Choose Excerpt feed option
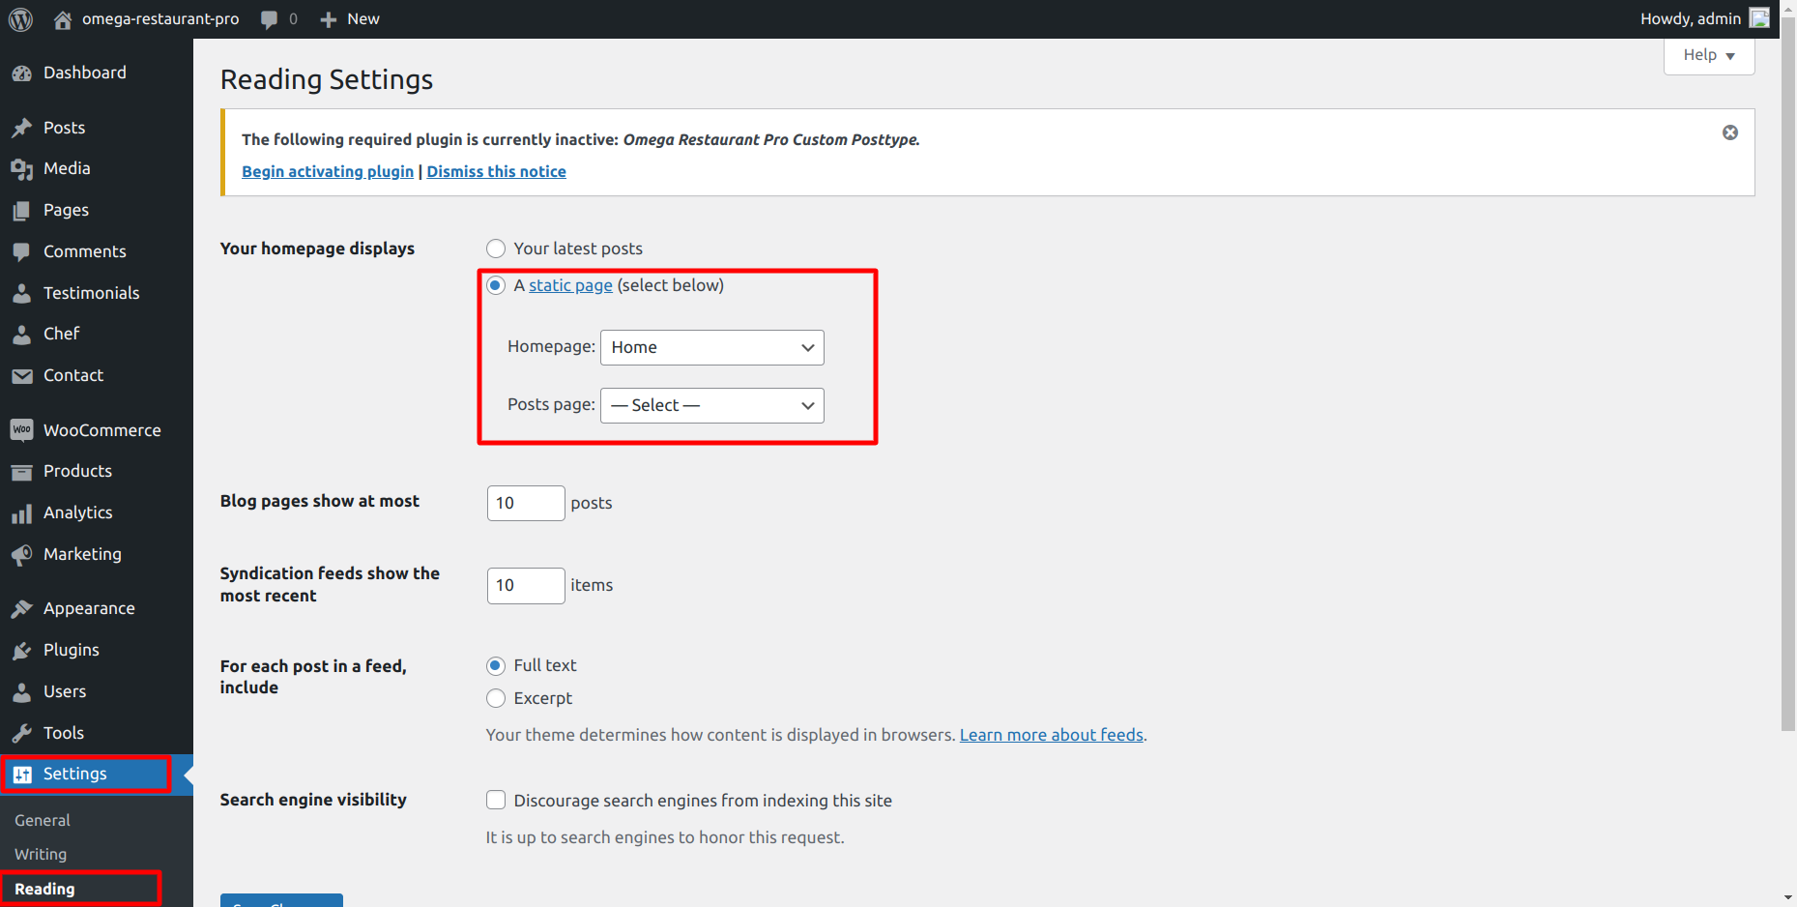The height and width of the screenshot is (907, 1797). click(x=496, y=698)
